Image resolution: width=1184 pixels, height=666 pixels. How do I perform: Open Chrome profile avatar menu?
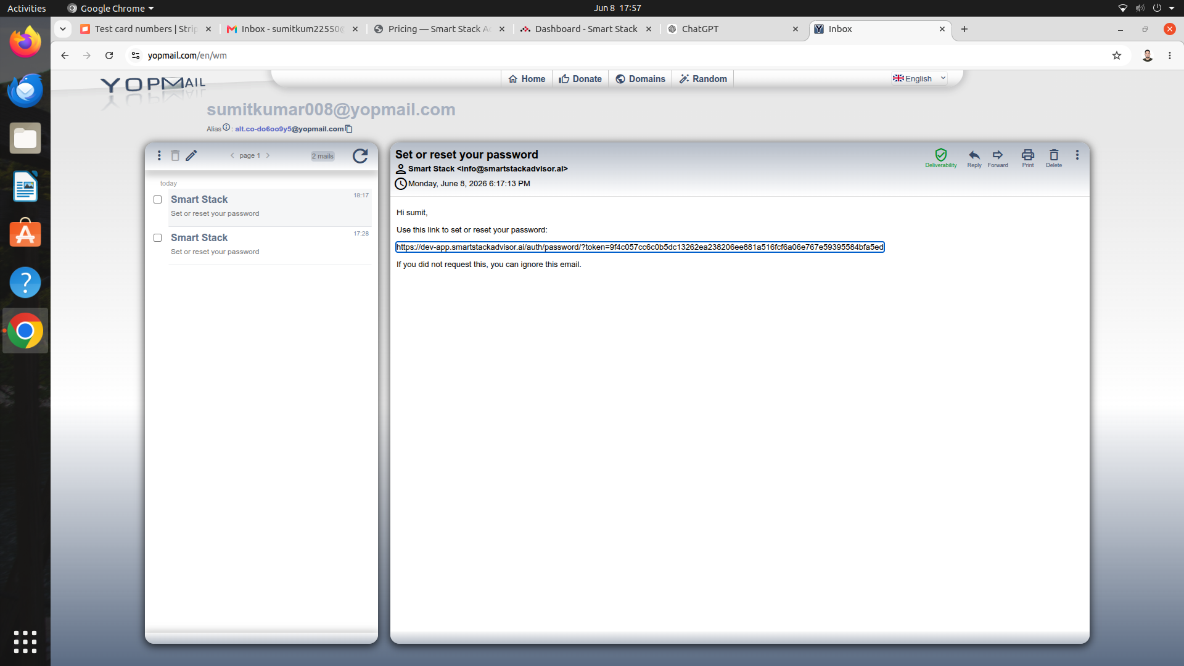tap(1148, 55)
